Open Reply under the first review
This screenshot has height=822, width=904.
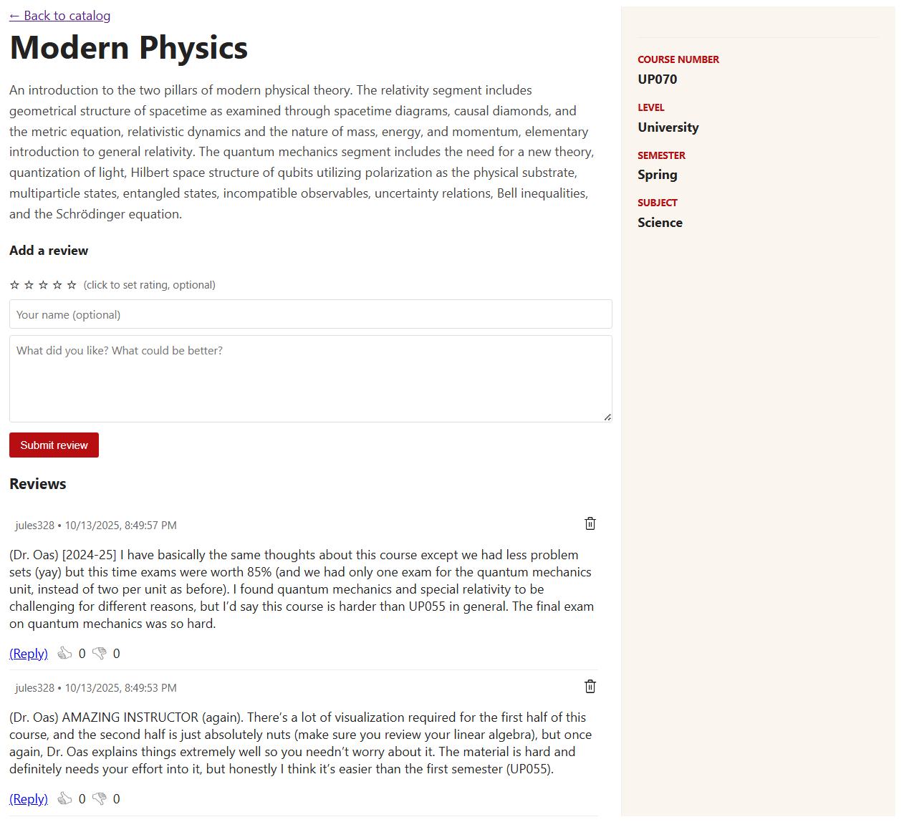point(28,653)
